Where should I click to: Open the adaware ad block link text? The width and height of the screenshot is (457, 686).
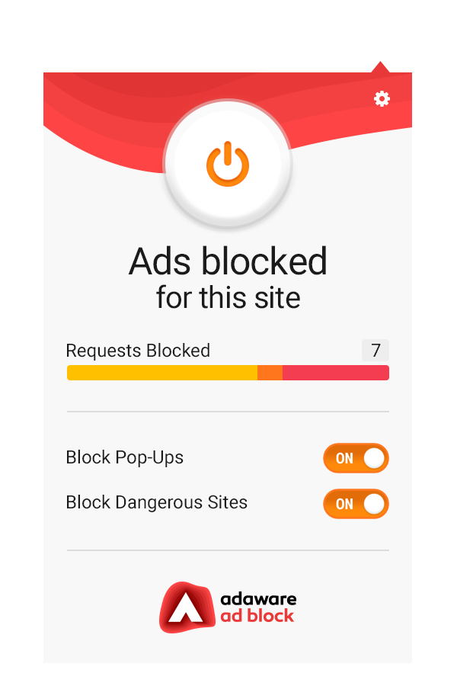[258, 607]
